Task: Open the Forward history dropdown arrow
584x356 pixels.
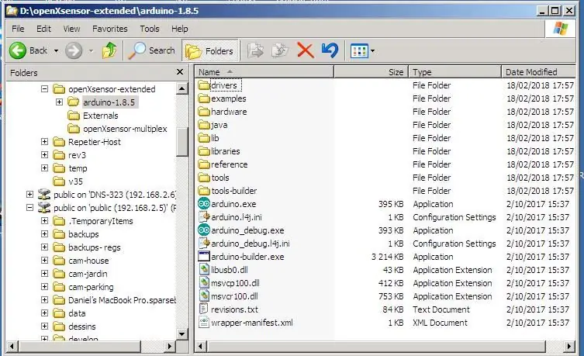Action: tap(92, 50)
